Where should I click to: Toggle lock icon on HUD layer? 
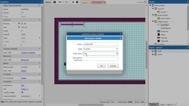(x=156, y=51)
